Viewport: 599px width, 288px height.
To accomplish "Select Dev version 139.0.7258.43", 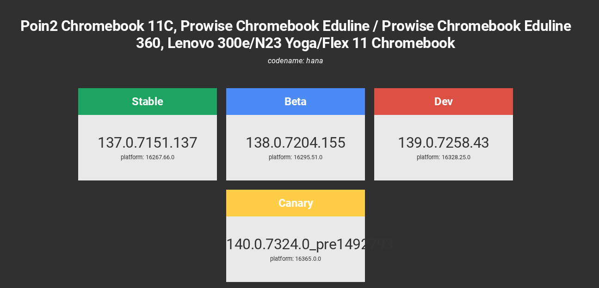I will 444,143.
